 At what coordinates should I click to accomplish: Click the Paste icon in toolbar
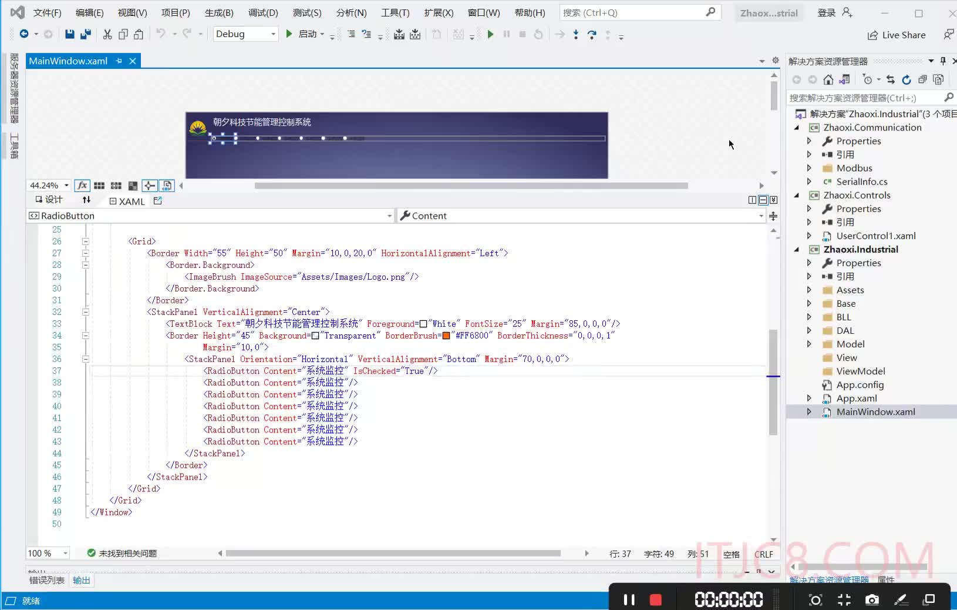coord(139,34)
